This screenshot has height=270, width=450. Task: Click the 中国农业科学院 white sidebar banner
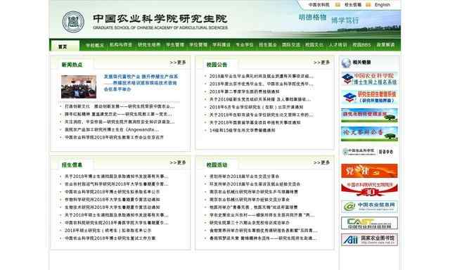(x=369, y=152)
